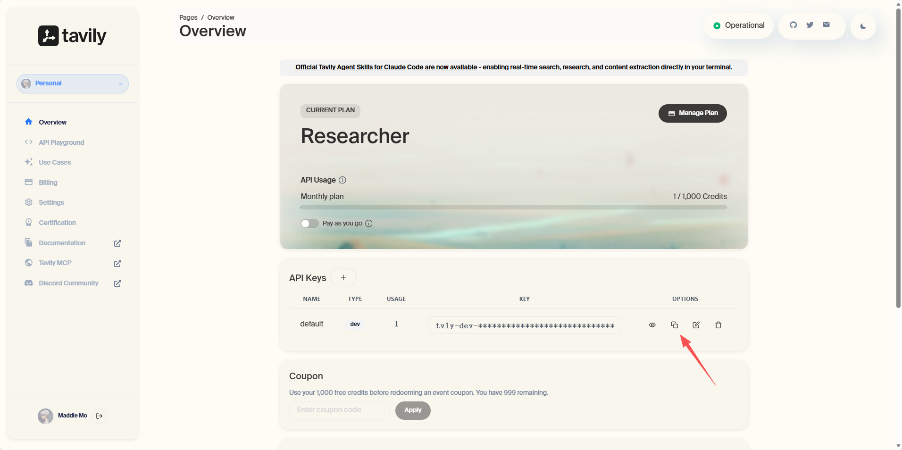Click Overview in the breadcrumb

click(221, 17)
